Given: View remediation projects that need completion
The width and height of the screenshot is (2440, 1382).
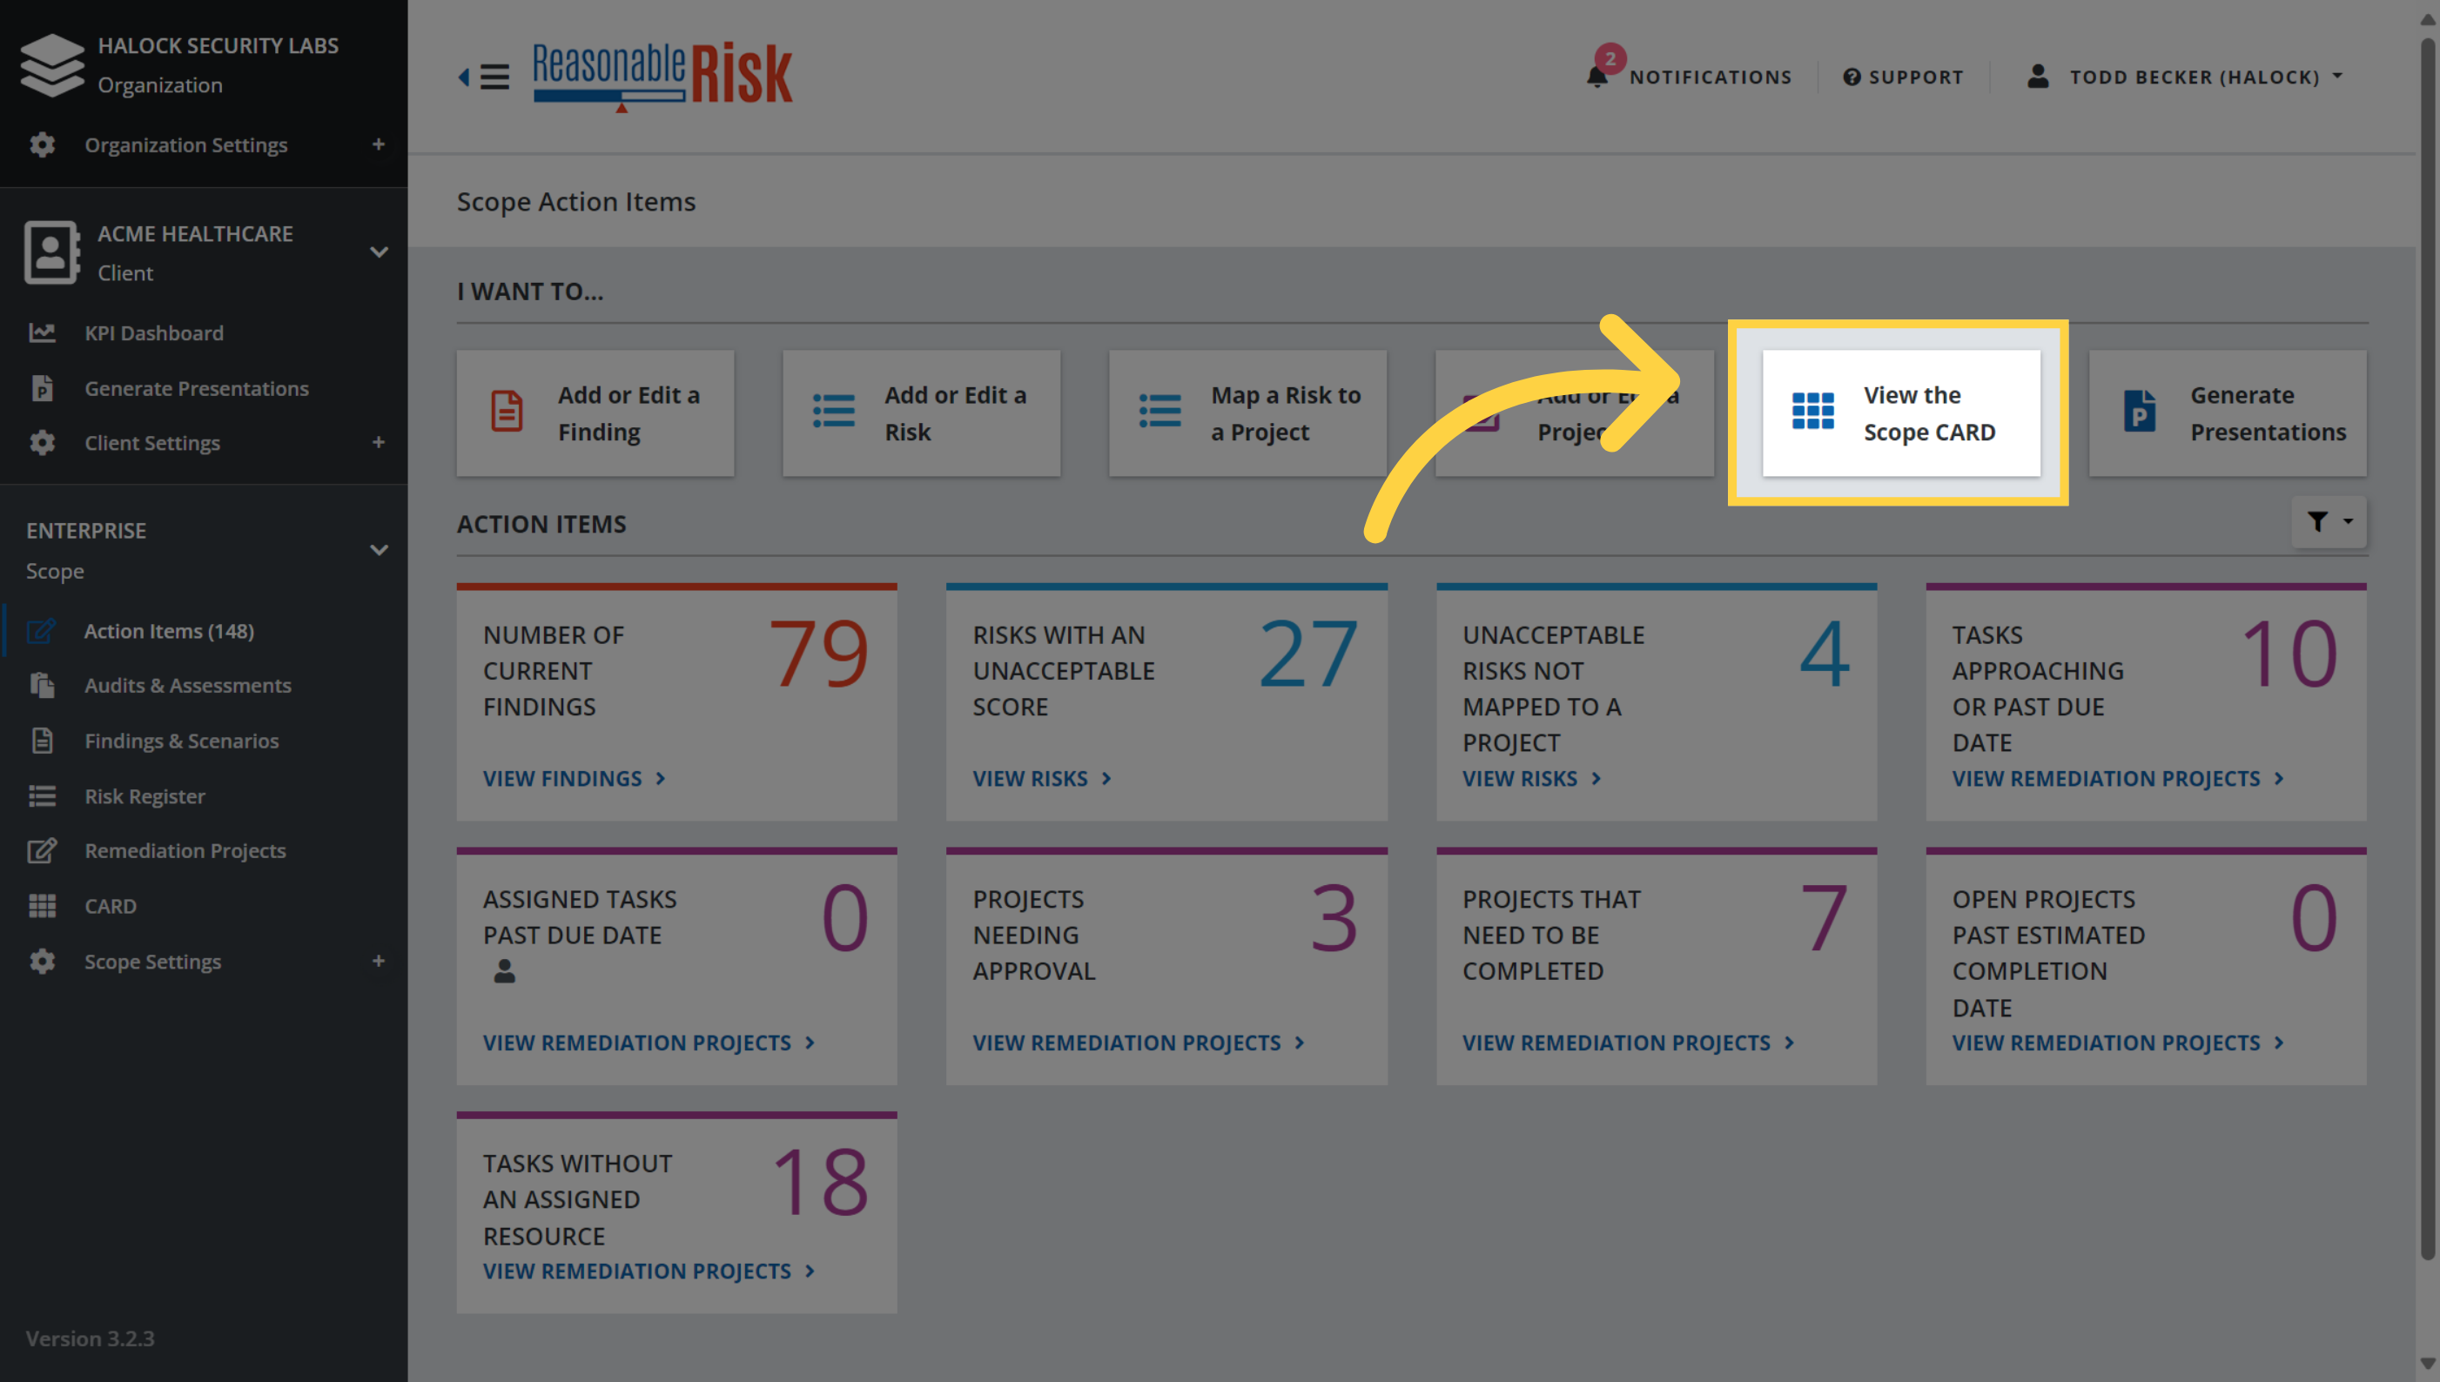Looking at the screenshot, I should coord(1628,1043).
